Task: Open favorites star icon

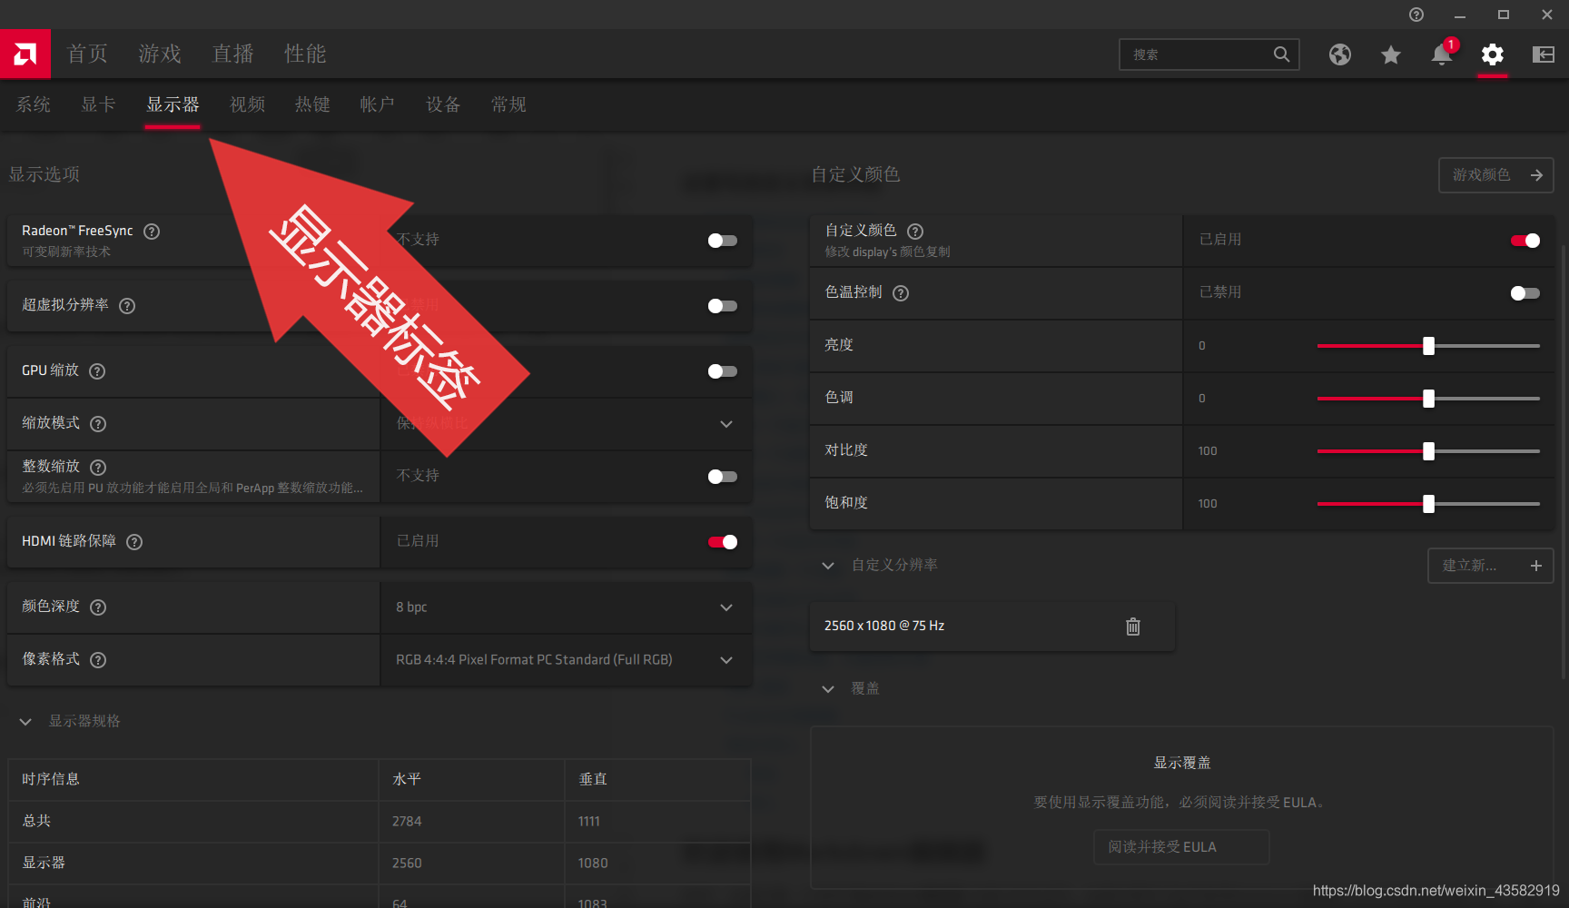Action: pos(1391,54)
